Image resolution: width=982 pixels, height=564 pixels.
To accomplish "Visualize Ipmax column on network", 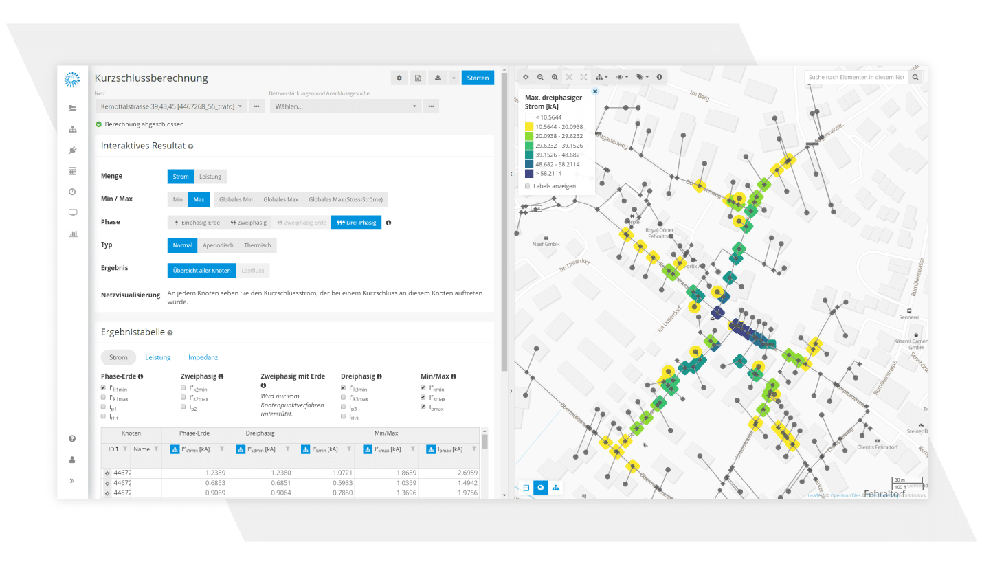I will pos(432,449).
